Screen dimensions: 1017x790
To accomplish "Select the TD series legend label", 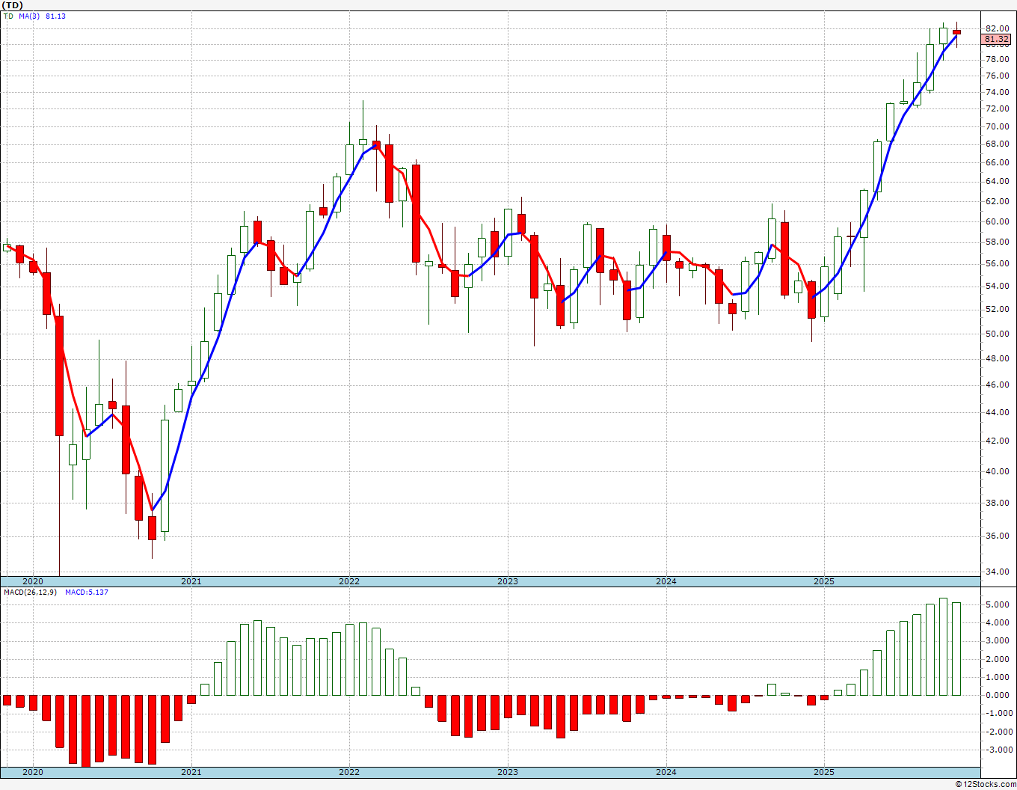I will pos(8,16).
